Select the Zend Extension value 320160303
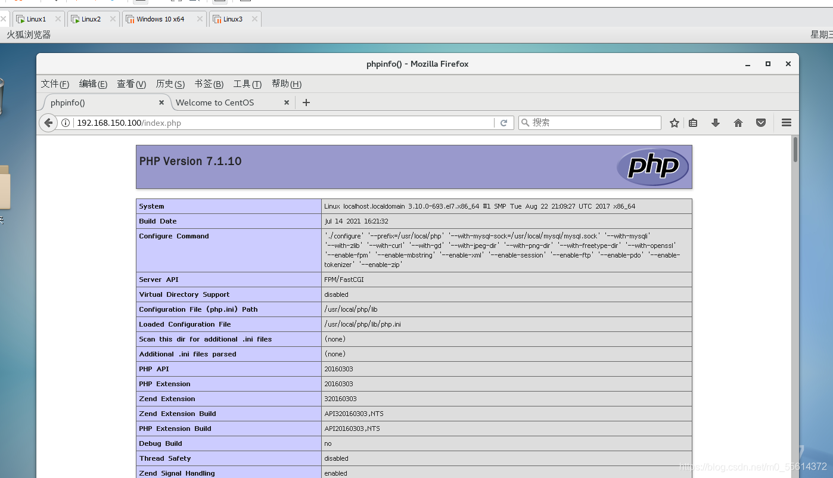833x478 pixels. (340, 399)
